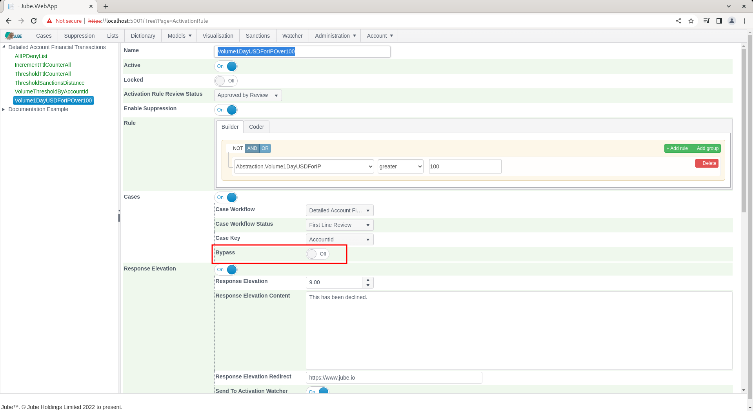753x411 pixels.
Task: Toggle the Cases switch
Action: pyautogui.click(x=226, y=197)
